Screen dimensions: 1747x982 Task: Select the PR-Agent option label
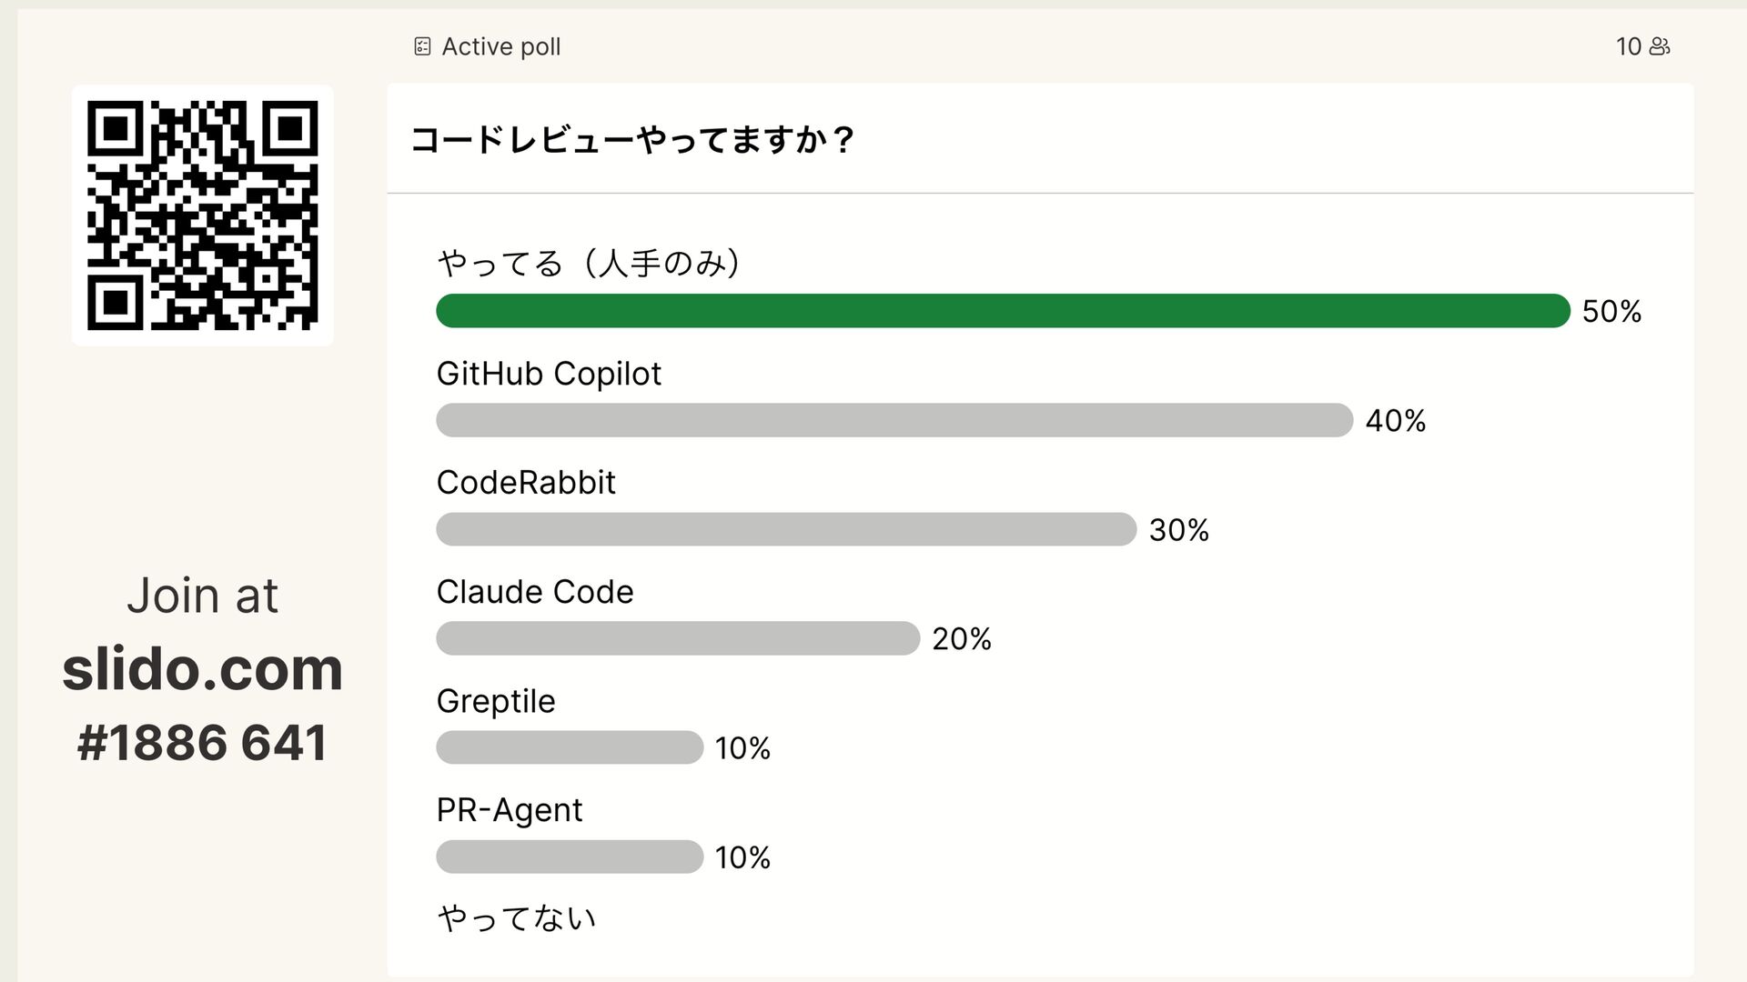coord(510,810)
